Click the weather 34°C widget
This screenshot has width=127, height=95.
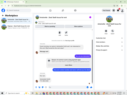coord(105,93)
